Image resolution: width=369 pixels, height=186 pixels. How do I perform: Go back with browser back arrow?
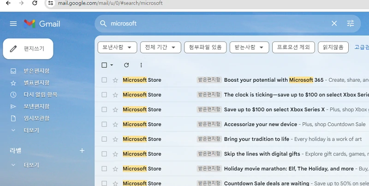[8, 3]
